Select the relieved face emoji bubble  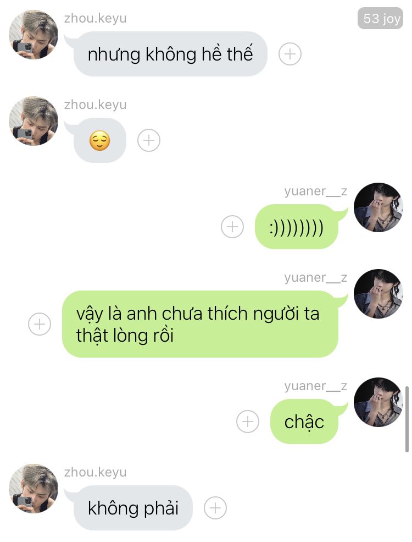(100, 140)
